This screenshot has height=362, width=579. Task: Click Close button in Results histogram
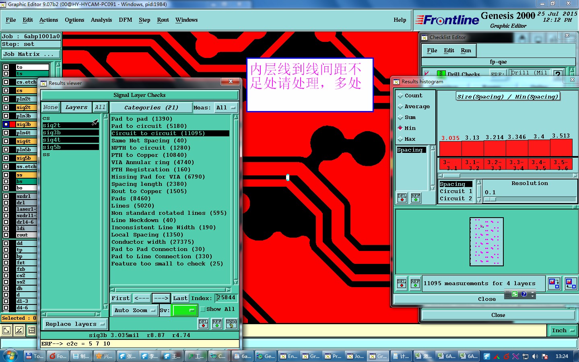tap(487, 299)
